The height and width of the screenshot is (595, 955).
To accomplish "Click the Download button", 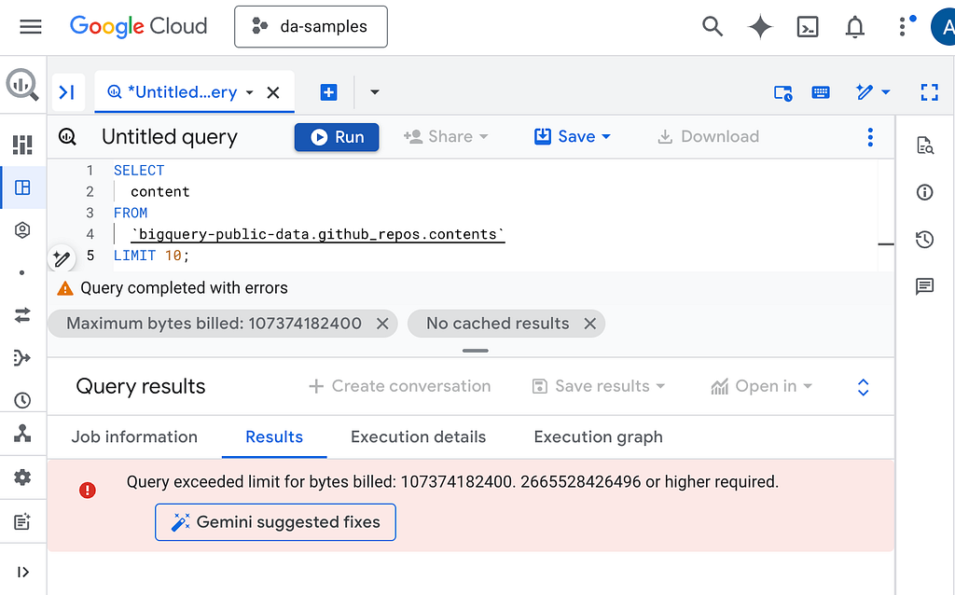I will point(709,136).
